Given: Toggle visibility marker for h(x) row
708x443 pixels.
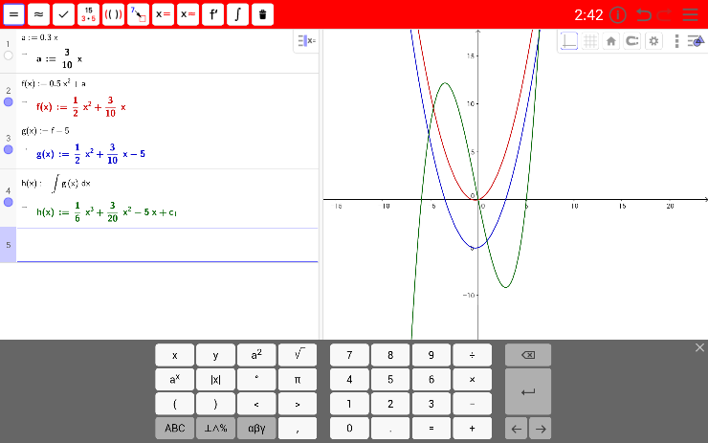Looking at the screenshot, I should point(8,203).
